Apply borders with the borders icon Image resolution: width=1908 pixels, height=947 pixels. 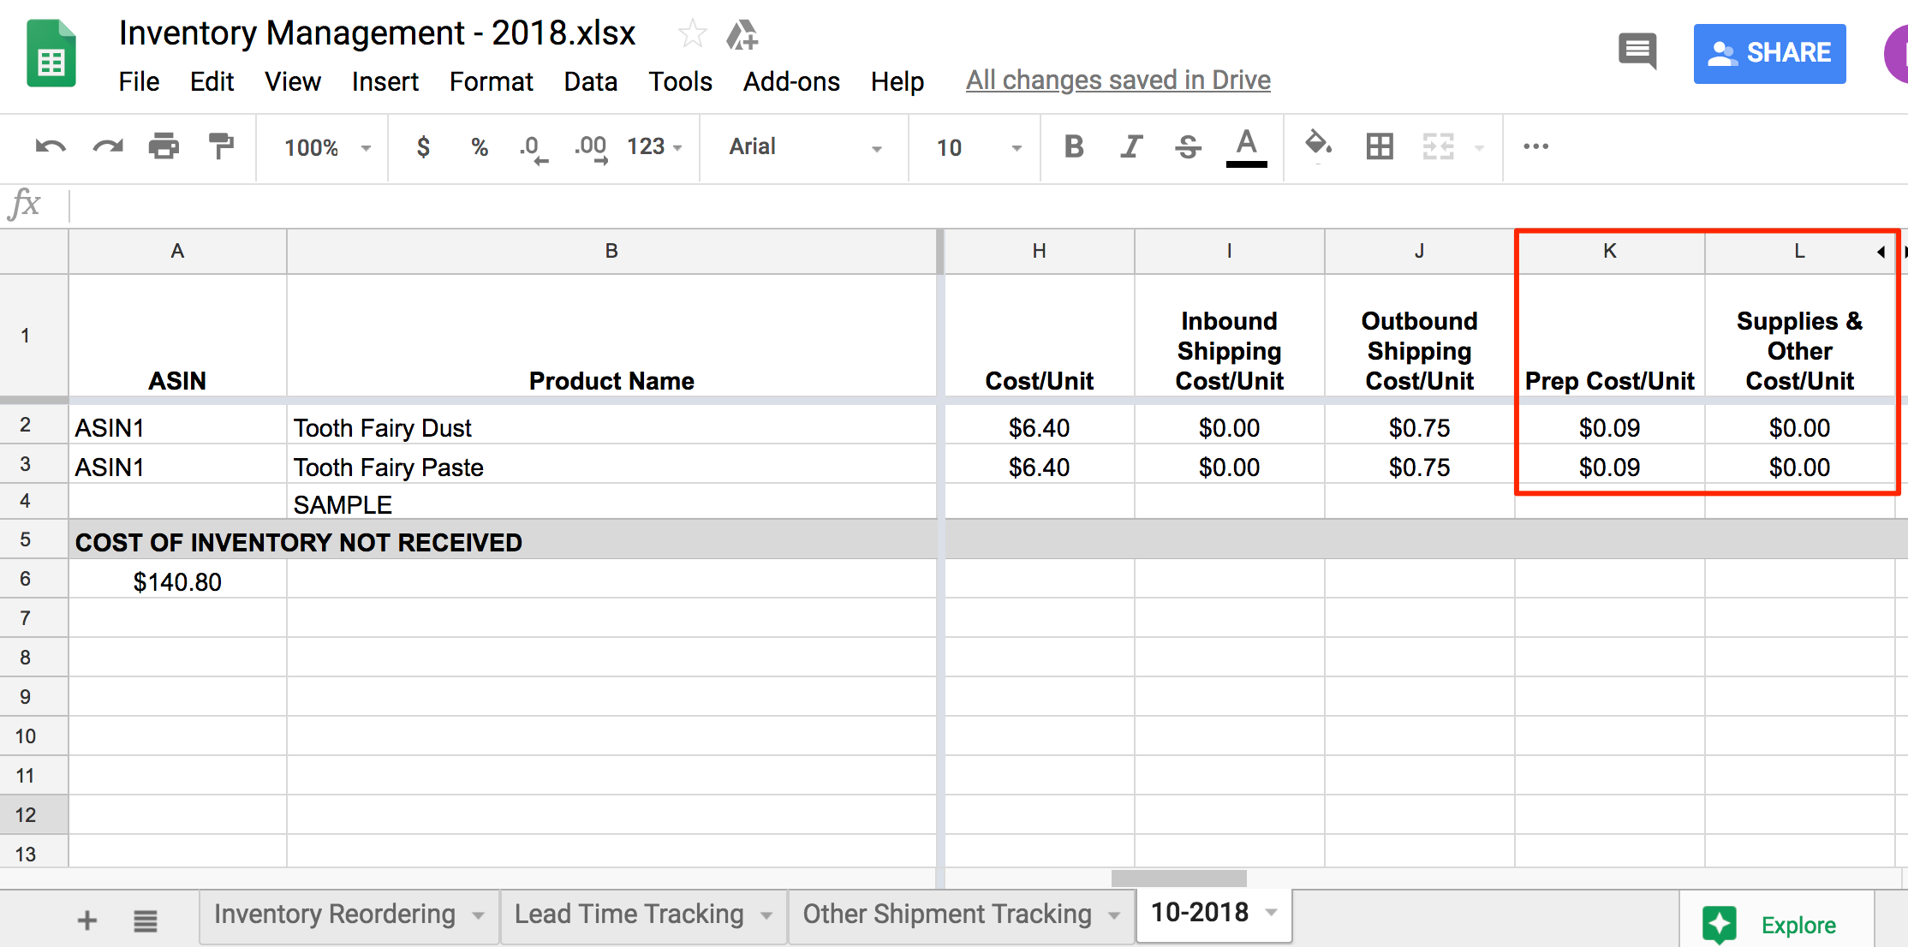[x=1380, y=146]
